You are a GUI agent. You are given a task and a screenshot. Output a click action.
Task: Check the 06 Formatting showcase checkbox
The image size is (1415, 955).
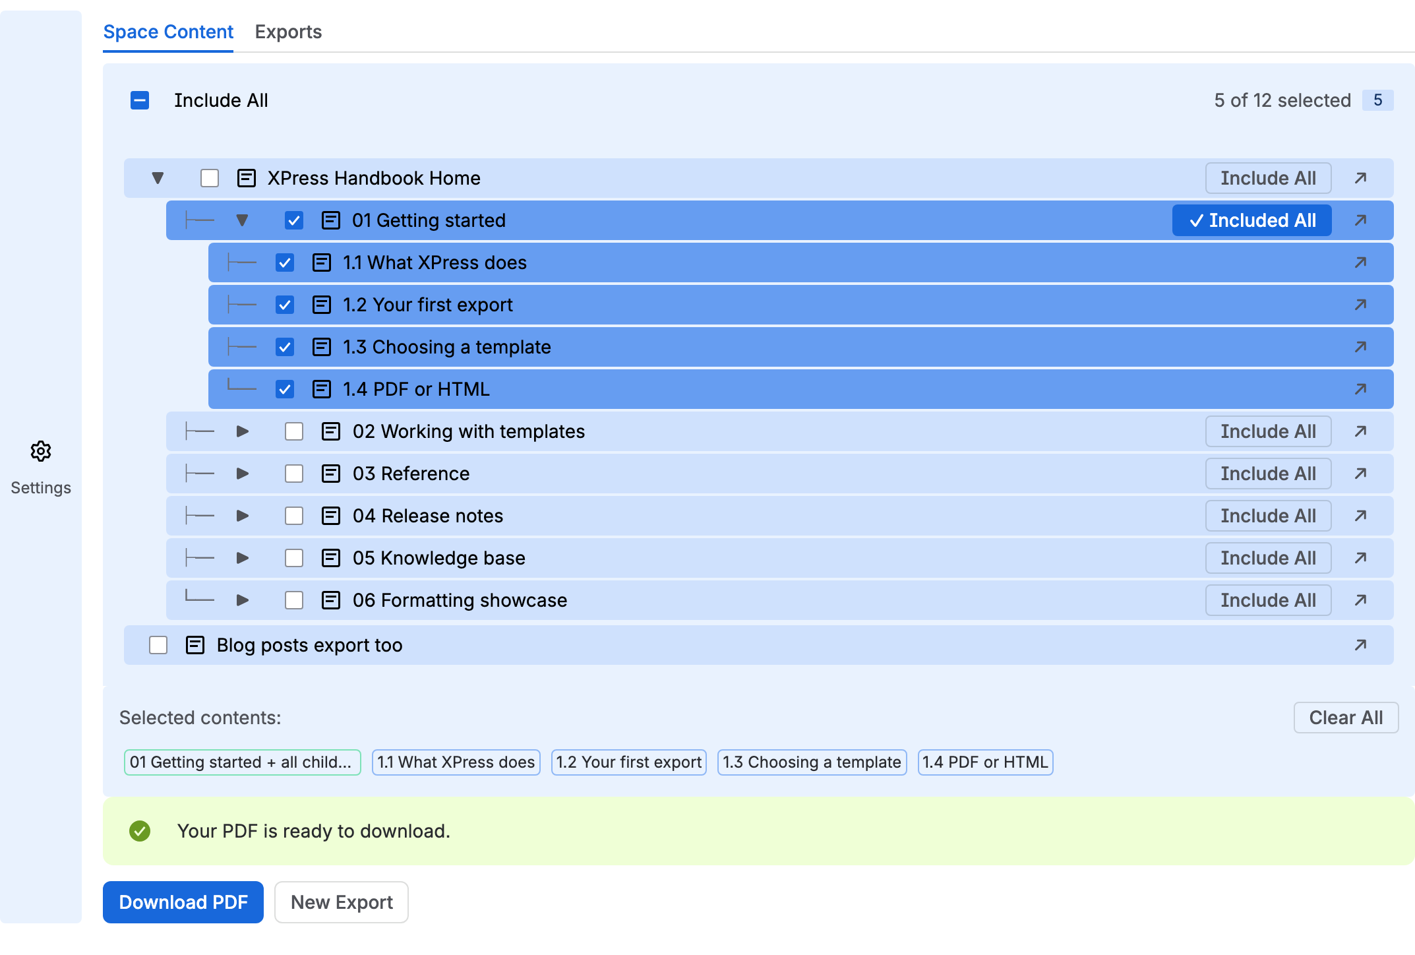tap(294, 600)
